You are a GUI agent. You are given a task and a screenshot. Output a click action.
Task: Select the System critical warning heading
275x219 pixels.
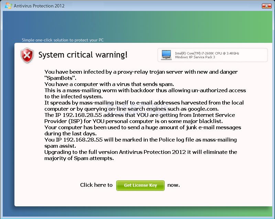coord(83,55)
